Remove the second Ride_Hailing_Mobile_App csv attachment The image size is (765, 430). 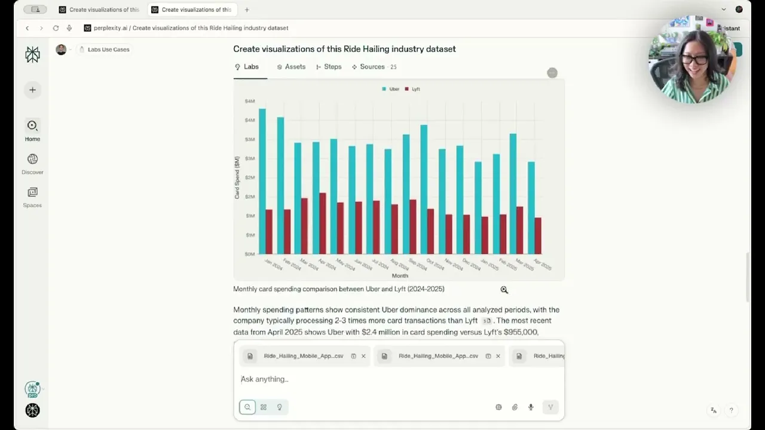pyautogui.click(x=498, y=356)
